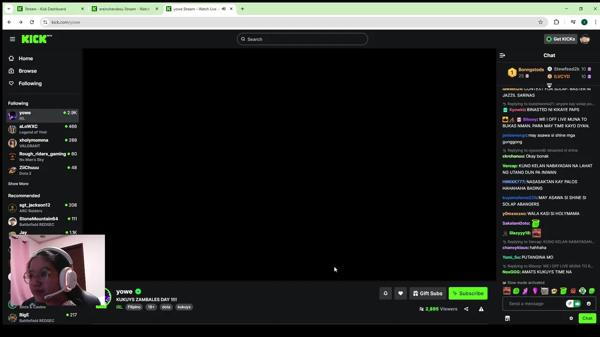This screenshot has height=337, width=600.
Task: Open ZiiChuuu channel from sidebar
Action: point(43,170)
